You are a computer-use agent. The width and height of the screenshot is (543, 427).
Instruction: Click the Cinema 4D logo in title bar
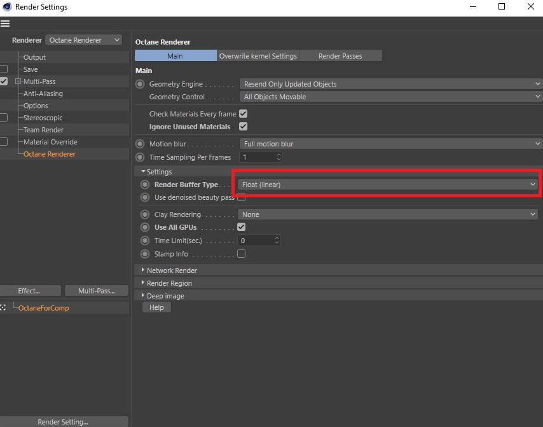7,6
